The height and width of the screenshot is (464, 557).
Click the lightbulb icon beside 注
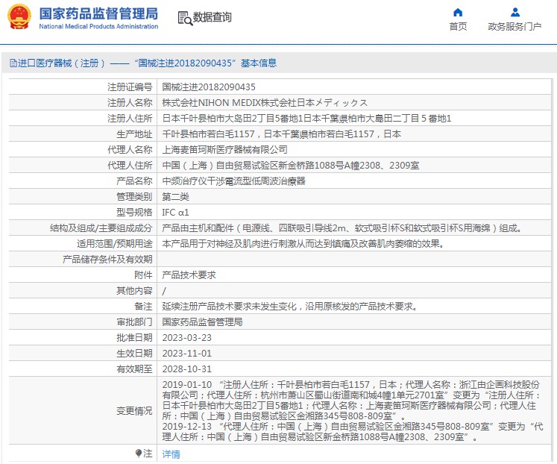[139, 453]
